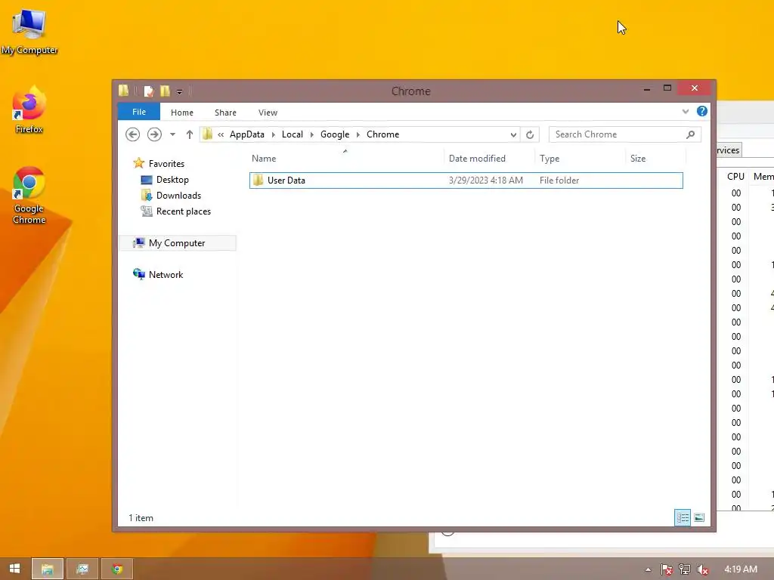The width and height of the screenshot is (774, 580).
Task: Expand the ribbon with the chevron
Action: coord(685,112)
